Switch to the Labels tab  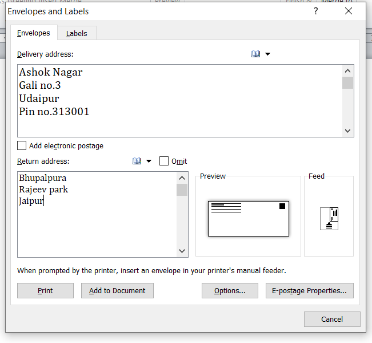pyautogui.click(x=77, y=33)
